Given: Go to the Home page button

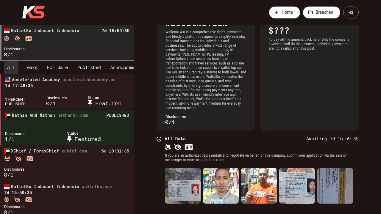Looking at the screenshot, I should point(284,12).
